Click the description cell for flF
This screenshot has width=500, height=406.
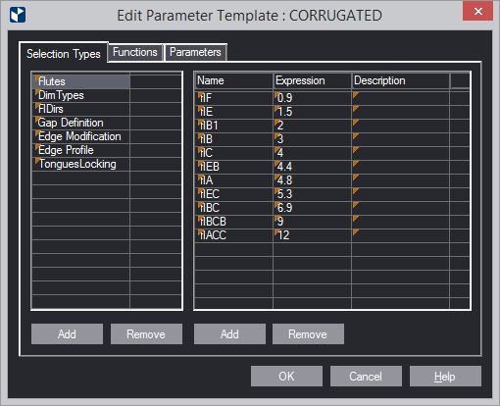401,98
